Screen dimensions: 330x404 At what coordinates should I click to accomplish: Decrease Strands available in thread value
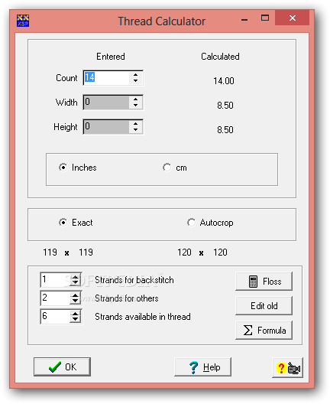[x=75, y=319]
